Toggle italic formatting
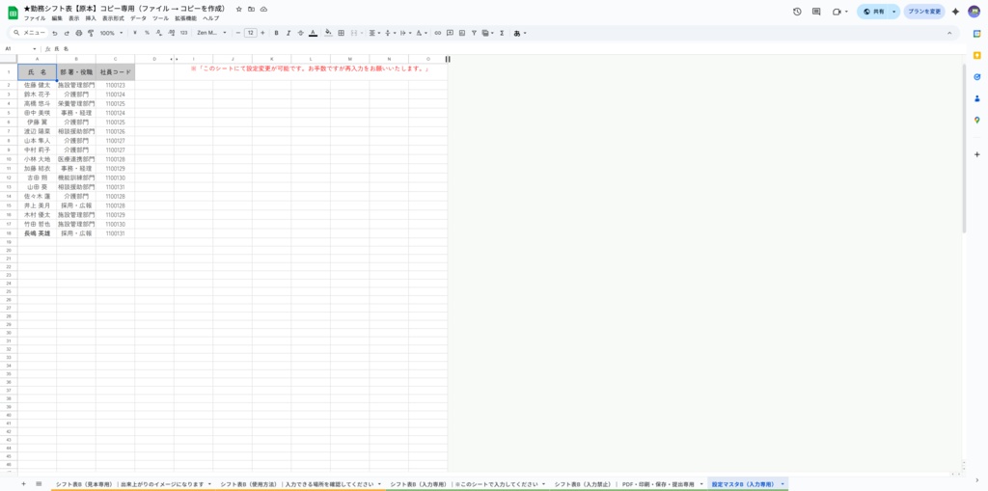Screen dimensions: 988x491 click(288, 33)
